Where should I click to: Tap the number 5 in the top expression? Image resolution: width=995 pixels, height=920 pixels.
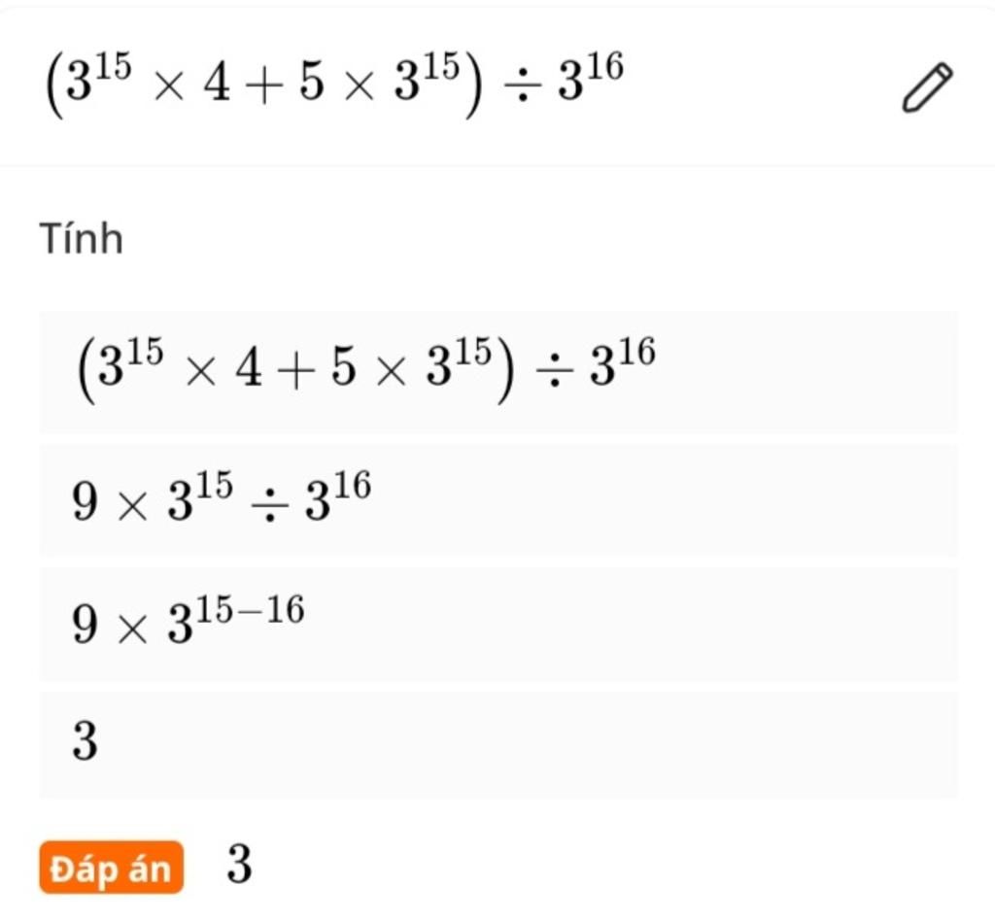point(312,84)
